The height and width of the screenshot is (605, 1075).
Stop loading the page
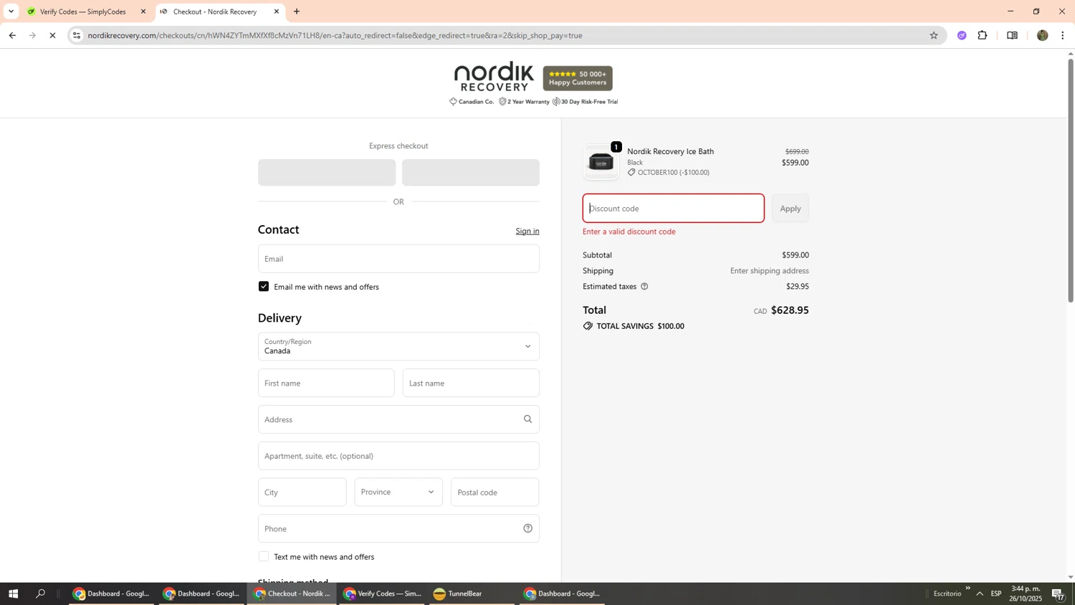[52, 35]
